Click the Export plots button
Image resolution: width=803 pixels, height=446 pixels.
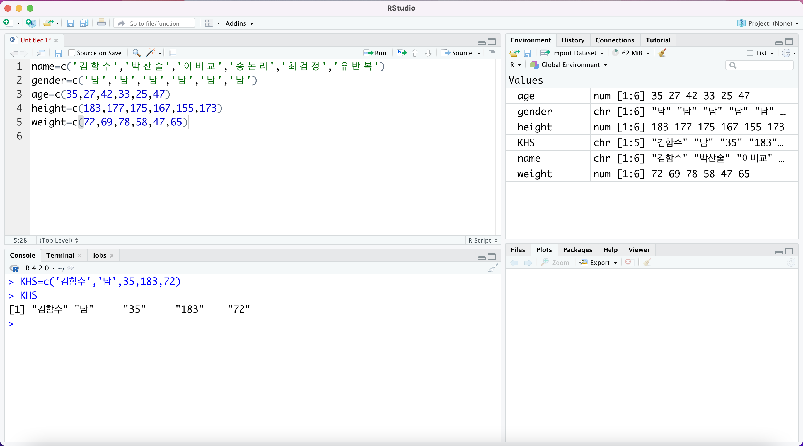[599, 262]
